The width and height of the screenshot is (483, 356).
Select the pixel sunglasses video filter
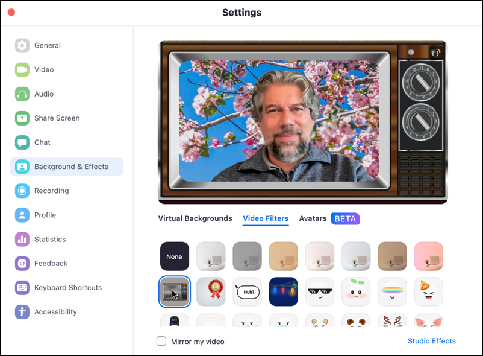(x=319, y=291)
